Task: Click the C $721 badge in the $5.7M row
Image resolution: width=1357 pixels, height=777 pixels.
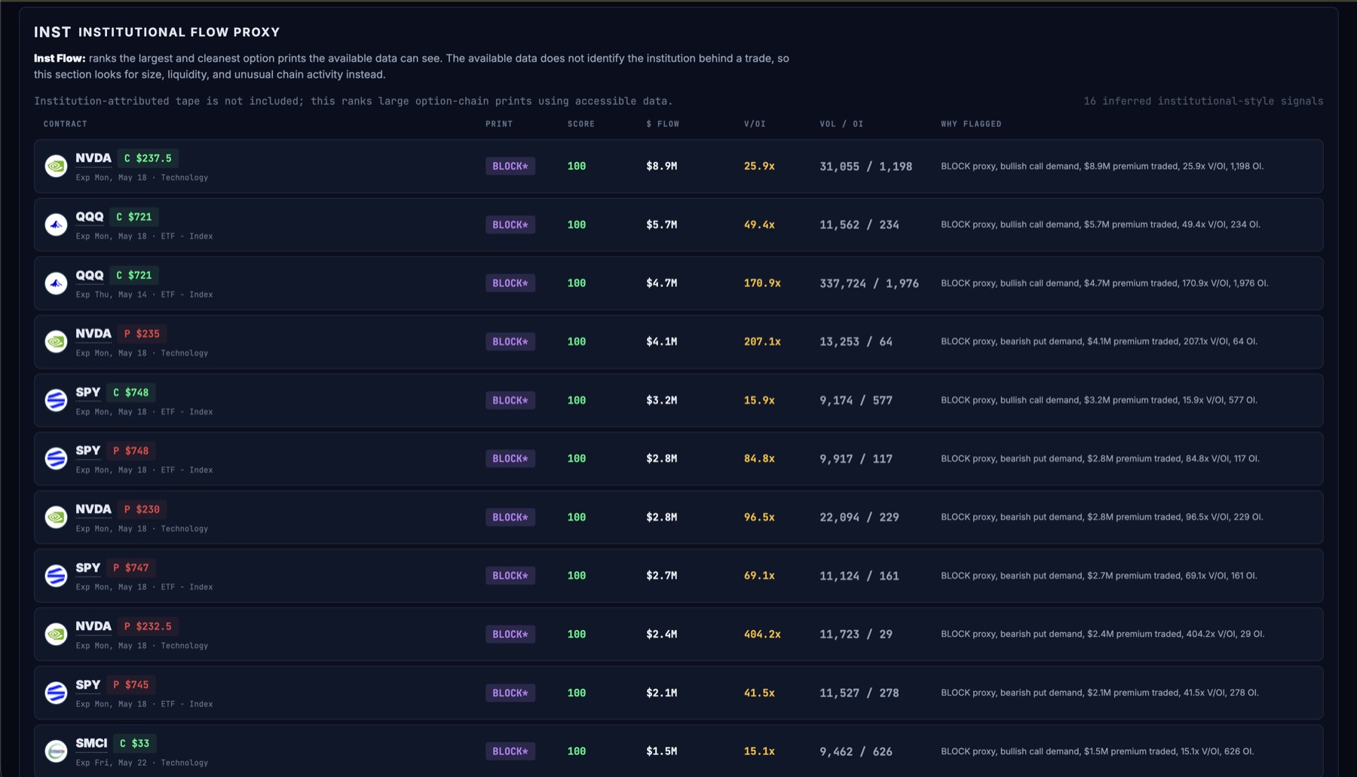Action: (x=134, y=217)
